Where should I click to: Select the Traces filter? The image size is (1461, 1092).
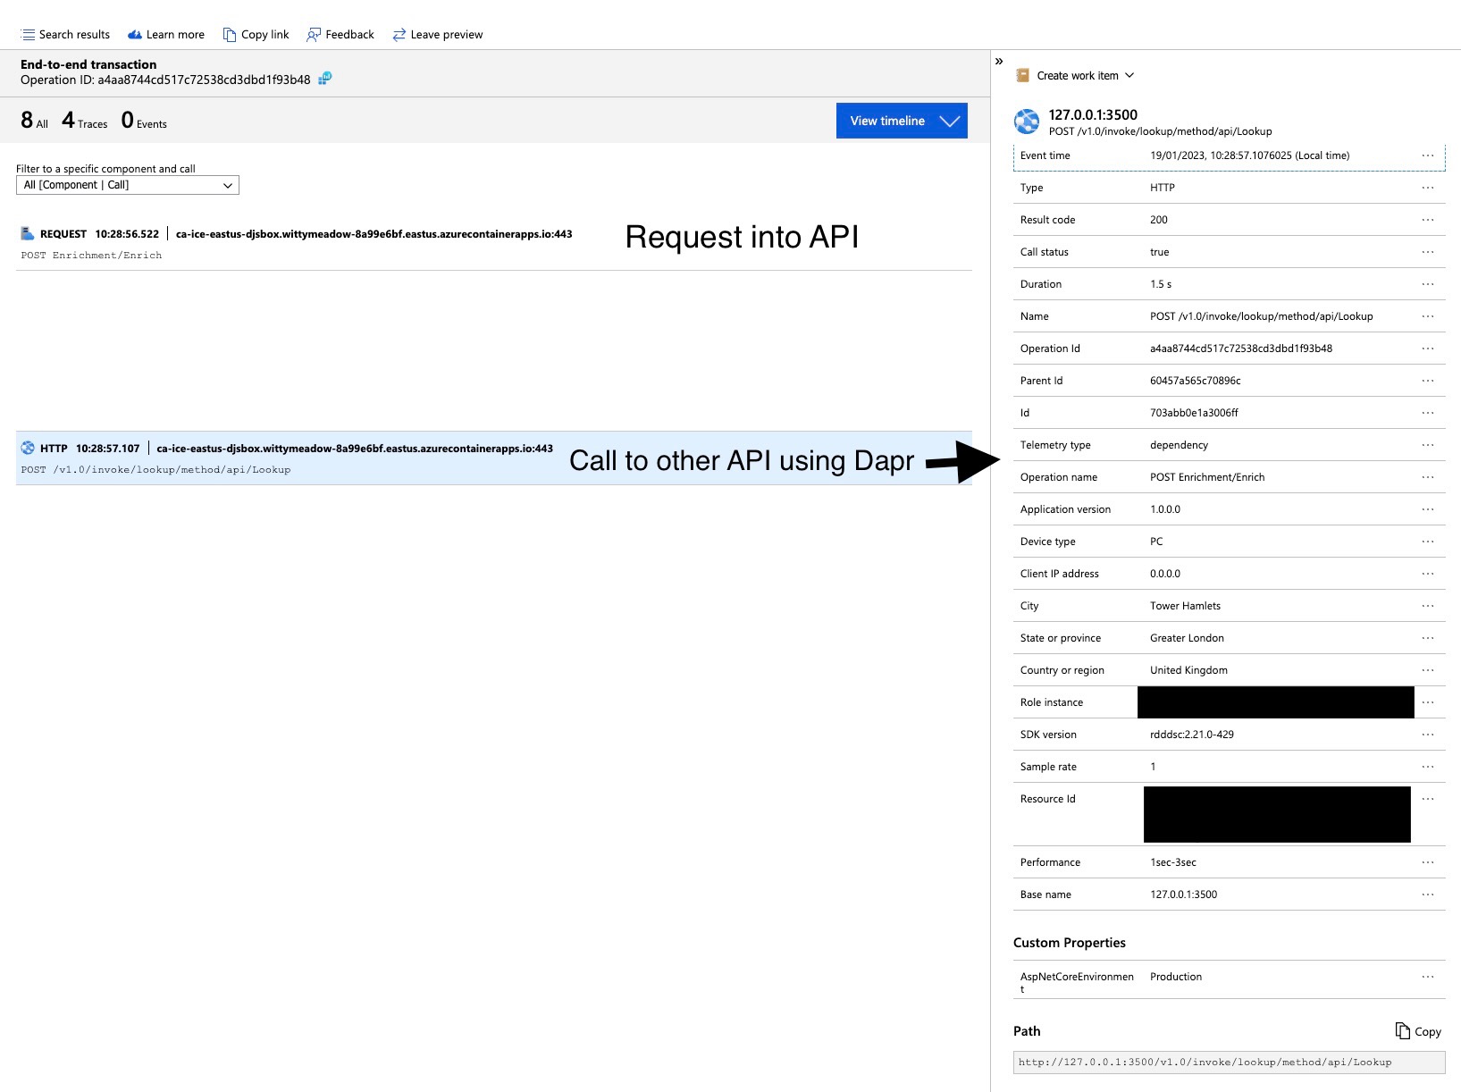85,120
